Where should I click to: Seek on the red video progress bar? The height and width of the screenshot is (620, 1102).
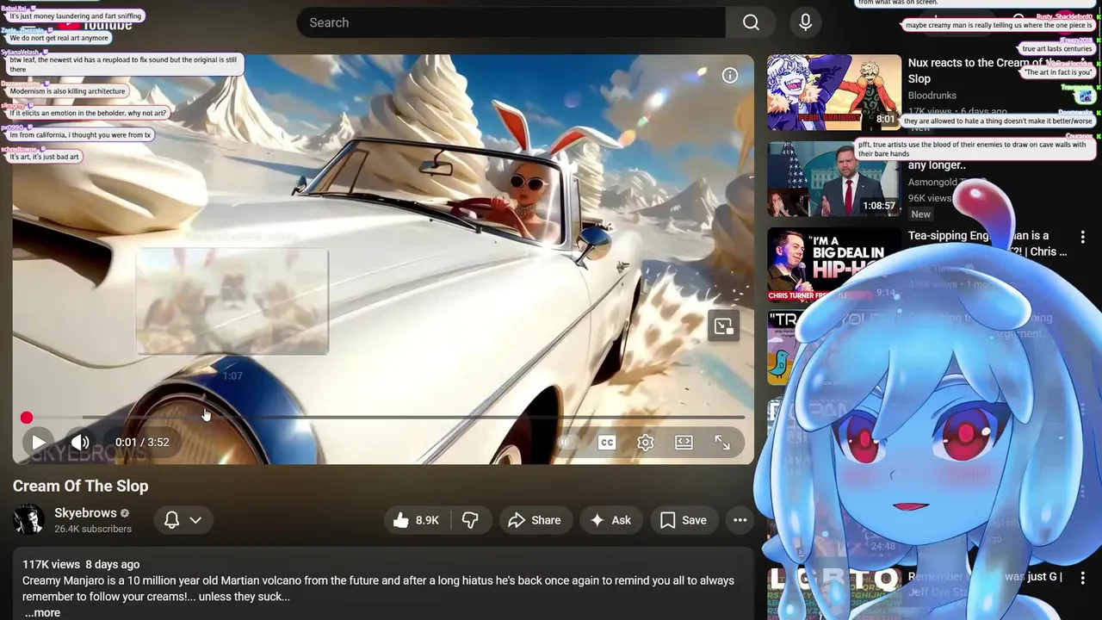385,418
